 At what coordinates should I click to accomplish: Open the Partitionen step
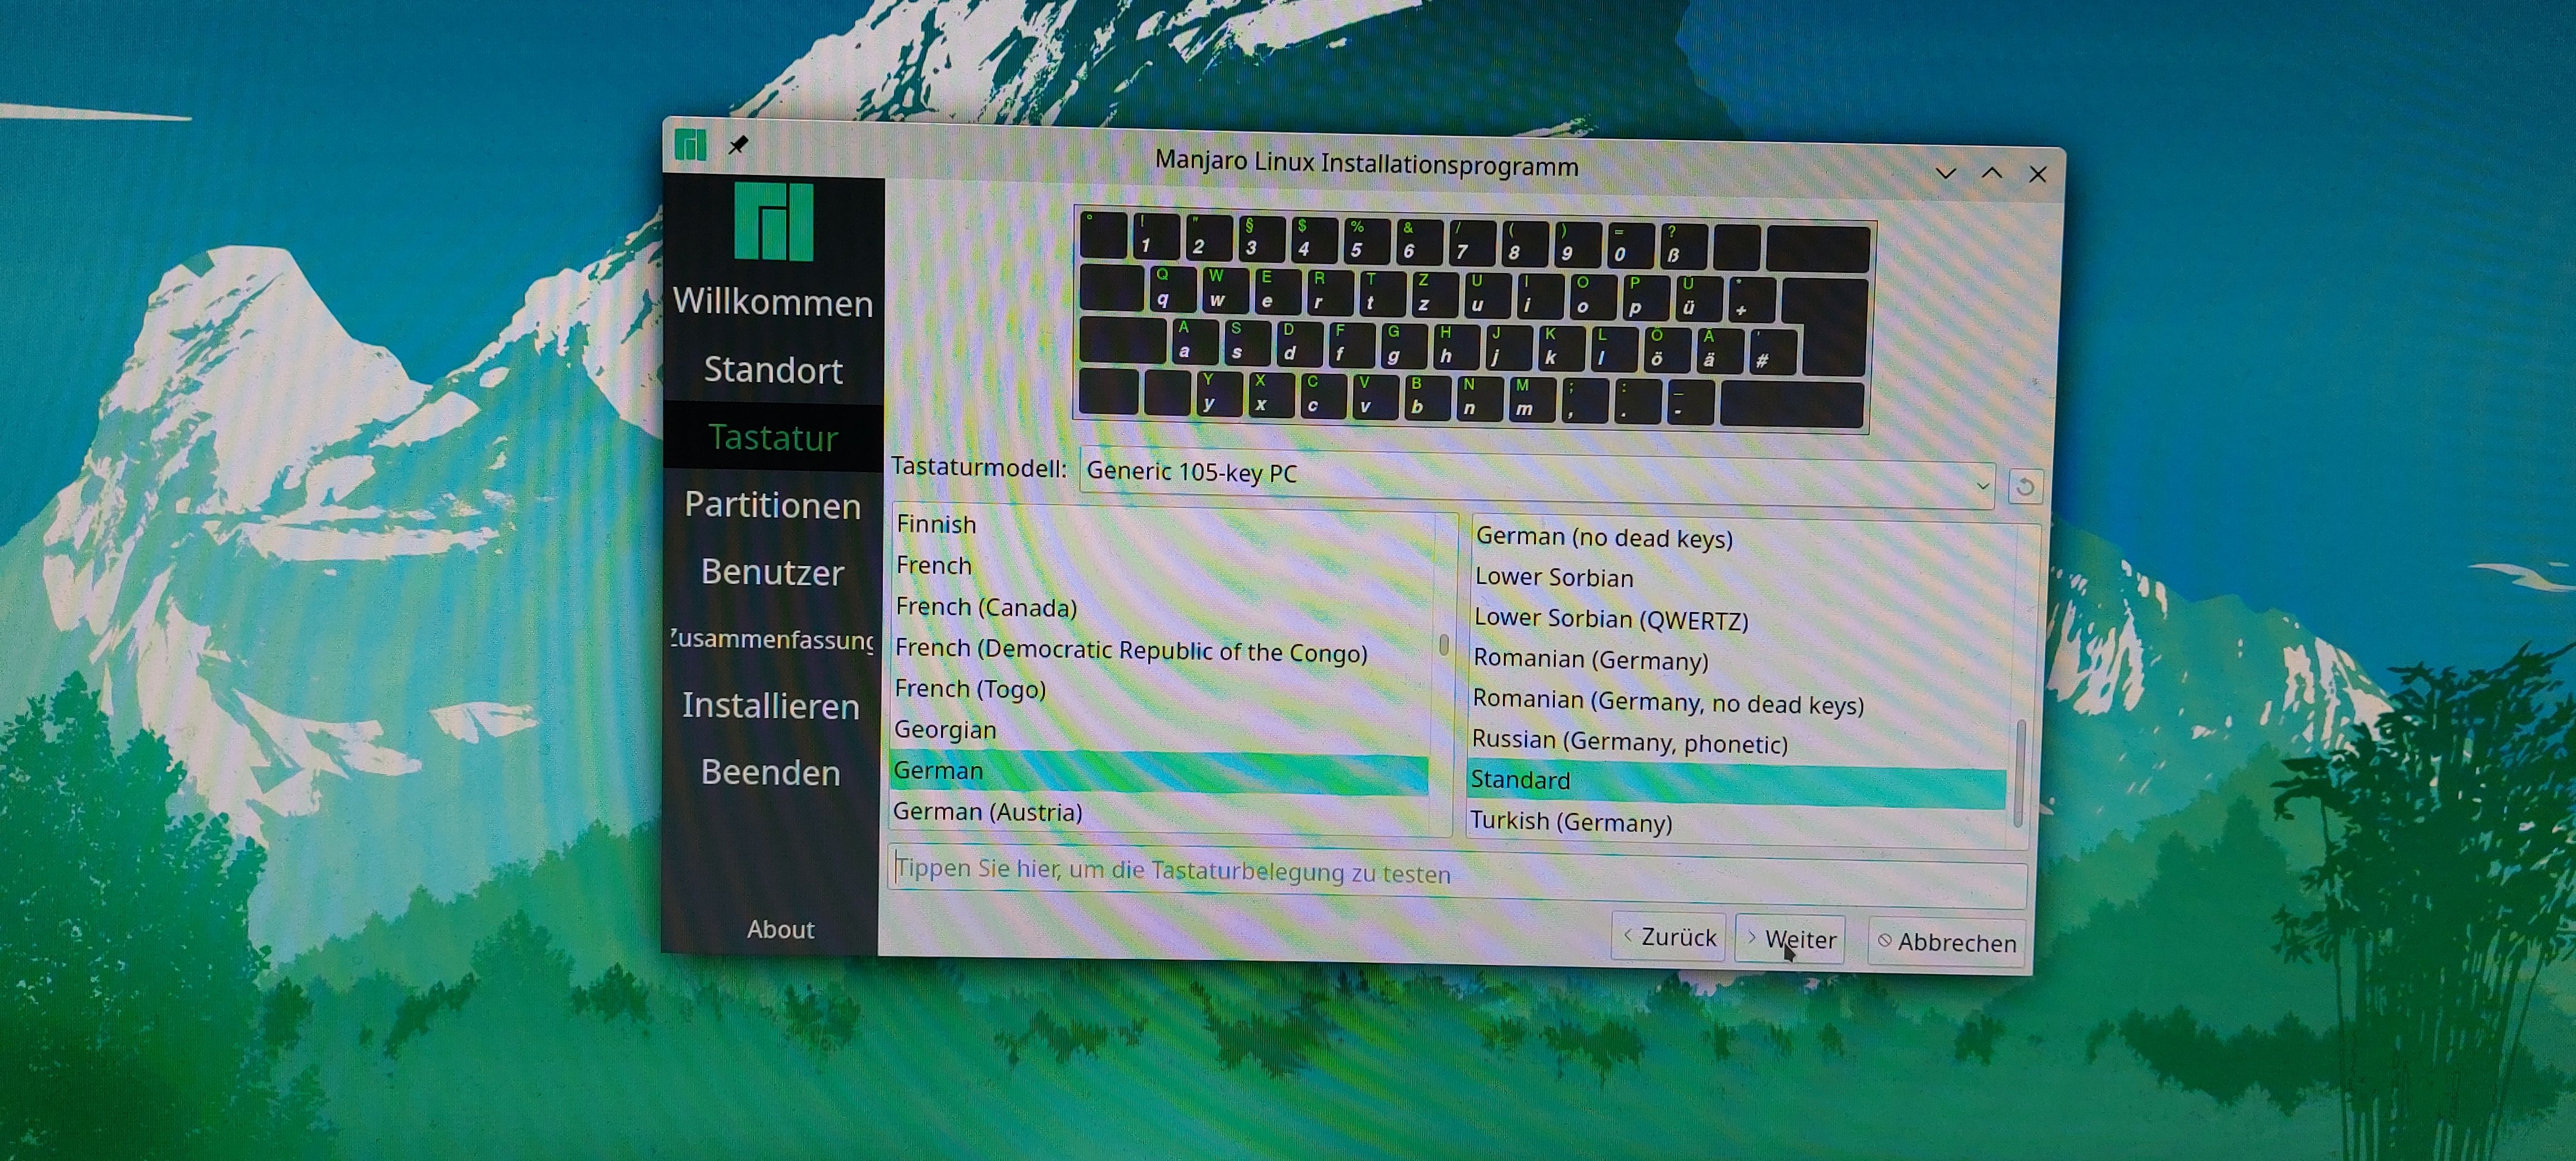pyautogui.click(x=772, y=505)
